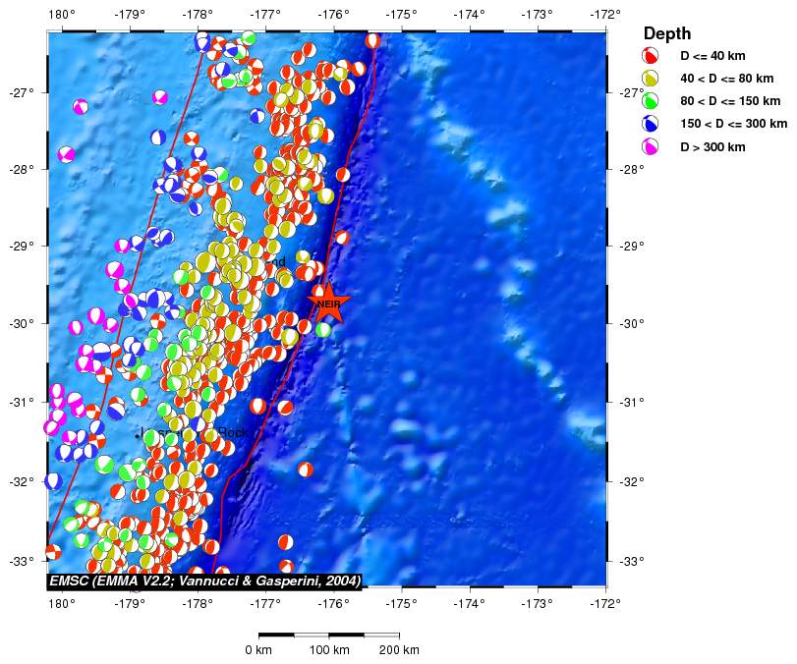797x664 pixels.
Task: Click the green beachball just below the NEIR star
Action: 323,329
